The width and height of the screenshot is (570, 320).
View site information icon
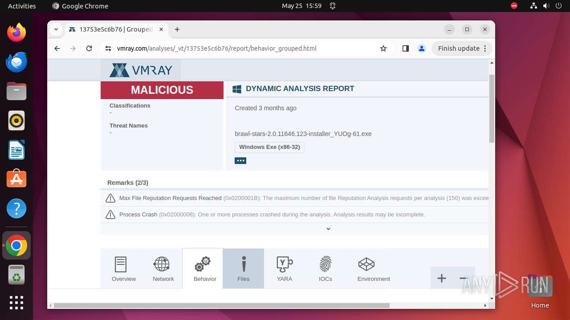click(x=108, y=48)
